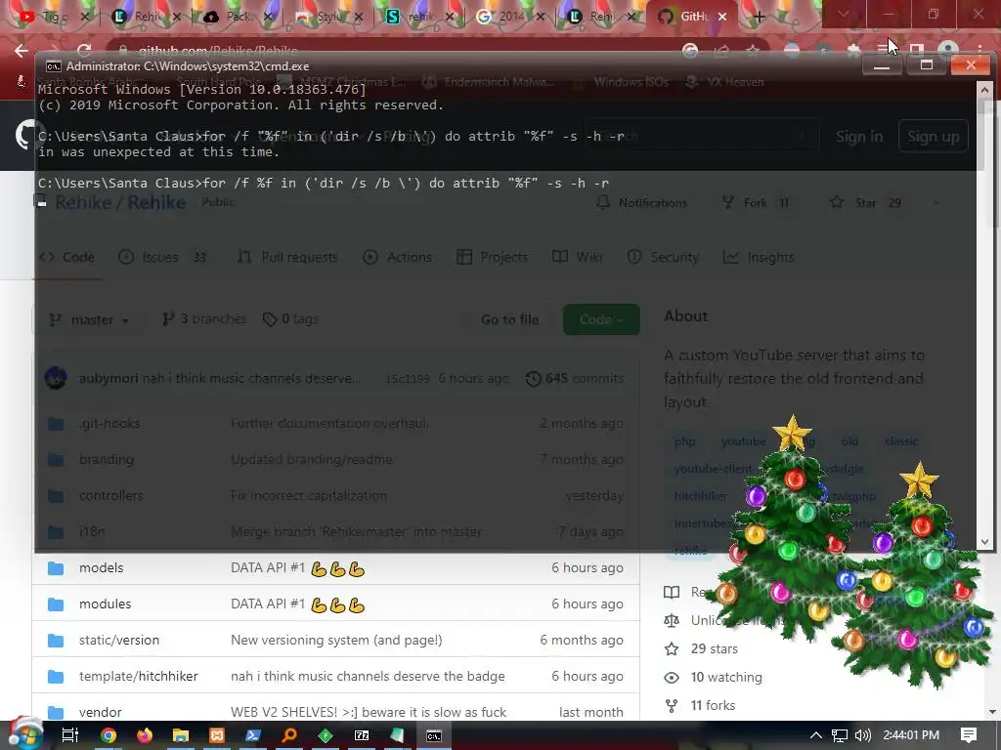1001x750 pixels.
Task: Open the 11 forks link
Action: pyautogui.click(x=713, y=705)
